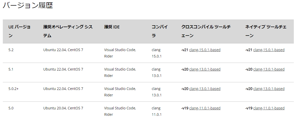This screenshot has height=126, width=303.
Task: Click Visual Studio Code, Rider in the 5.0 row
Action: pyautogui.click(x=120, y=111)
